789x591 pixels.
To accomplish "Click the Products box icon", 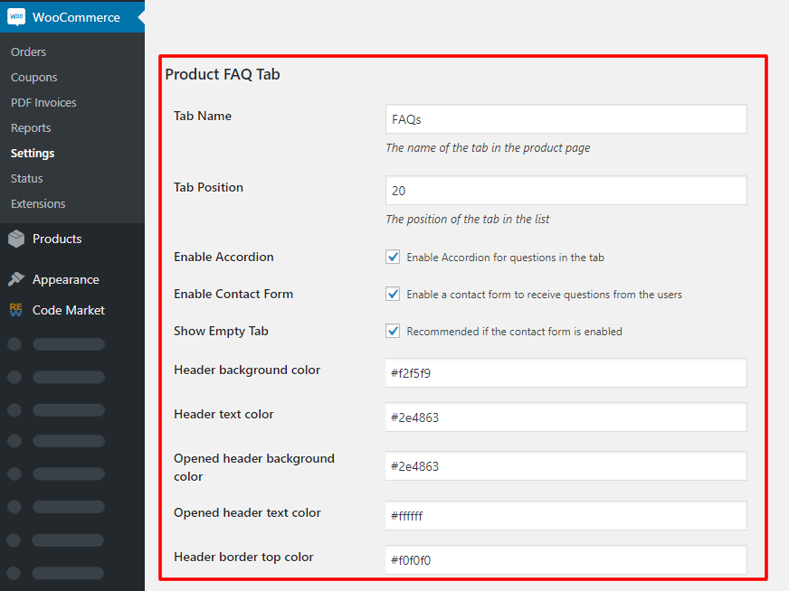I will pyautogui.click(x=16, y=239).
